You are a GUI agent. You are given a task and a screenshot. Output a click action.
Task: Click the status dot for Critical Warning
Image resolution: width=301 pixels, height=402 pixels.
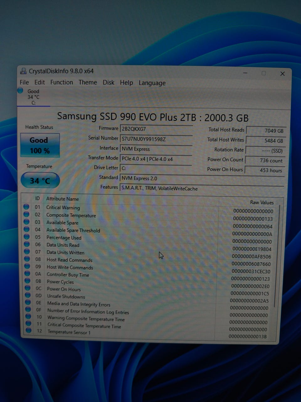pos(26,207)
